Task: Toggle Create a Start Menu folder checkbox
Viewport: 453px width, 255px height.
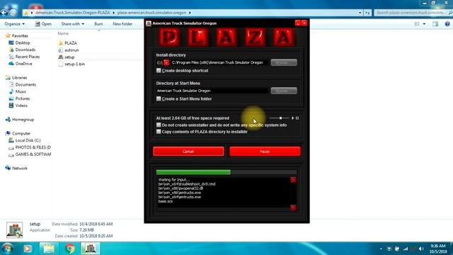Action: 159,99
